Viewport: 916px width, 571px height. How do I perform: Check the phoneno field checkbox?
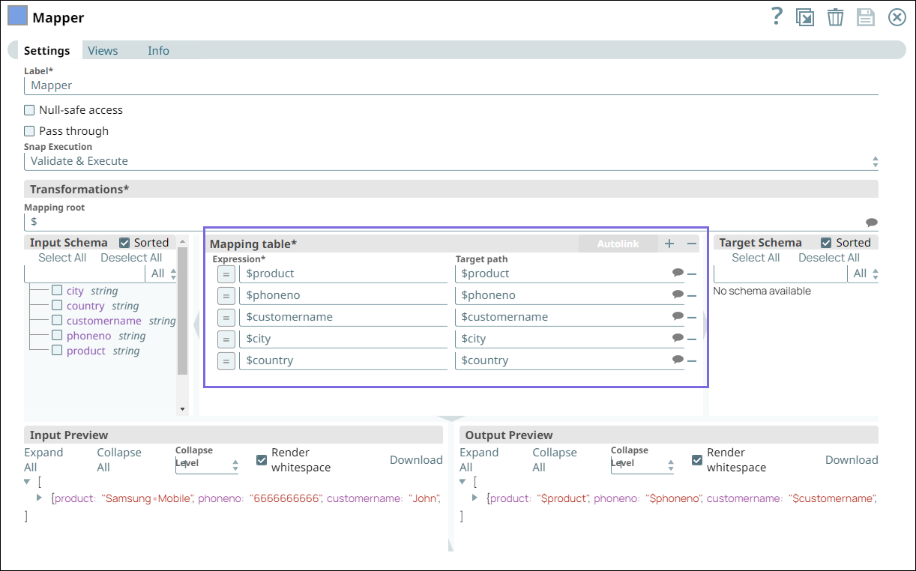click(x=57, y=336)
